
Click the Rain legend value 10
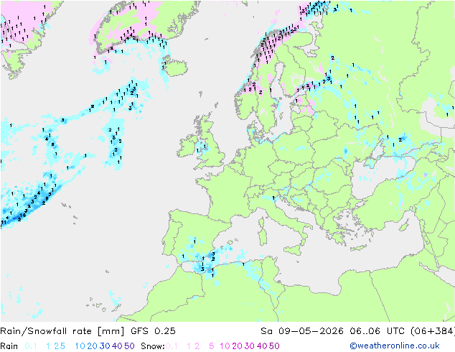(x=80, y=346)
